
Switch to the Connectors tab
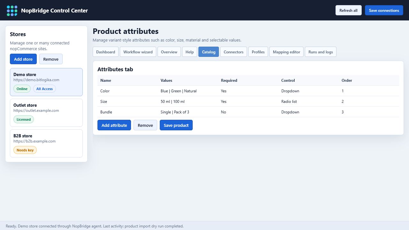[234, 52]
